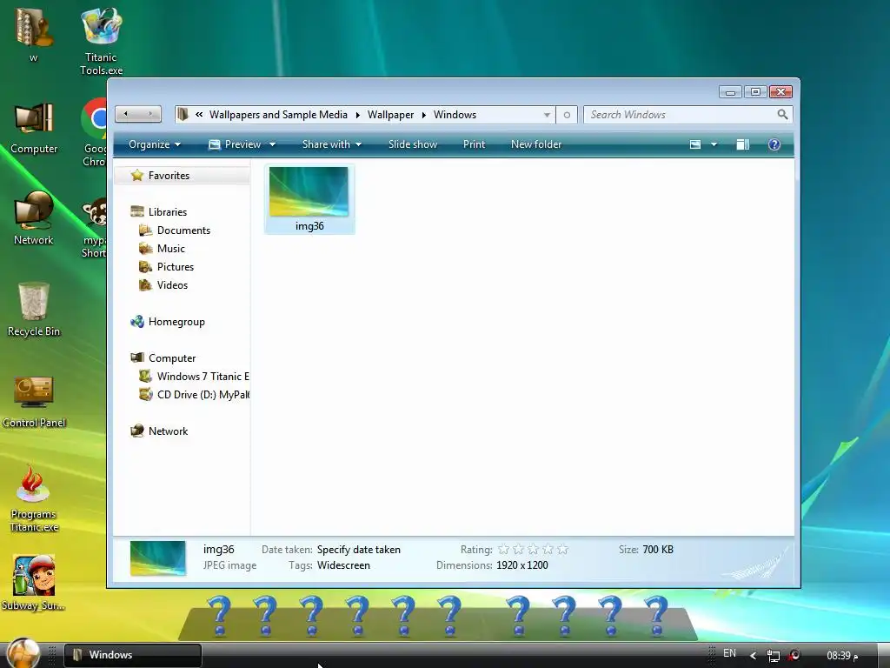This screenshot has width=890, height=668.
Task: Open the Computer desktop icon
Action: [34, 128]
